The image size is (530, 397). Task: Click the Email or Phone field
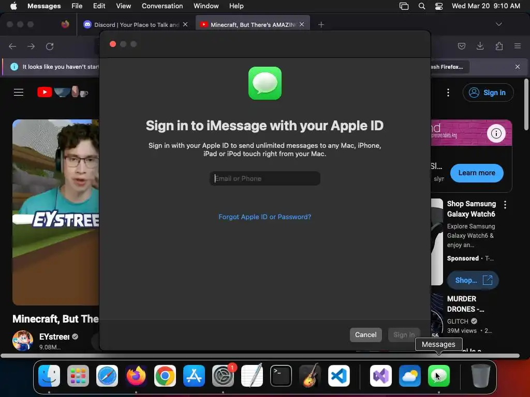pyautogui.click(x=264, y=178)
